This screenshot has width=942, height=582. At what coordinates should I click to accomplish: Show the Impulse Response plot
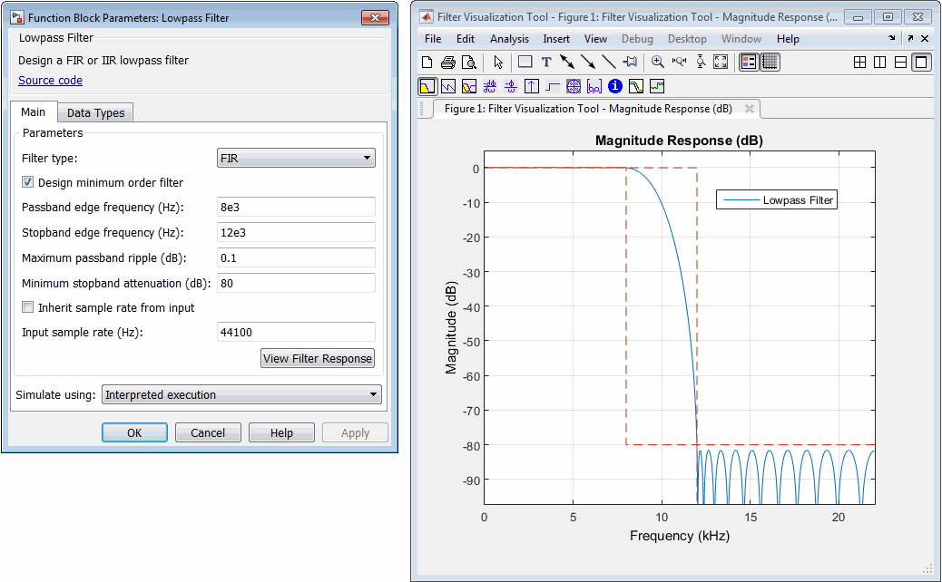pos(531,87)
